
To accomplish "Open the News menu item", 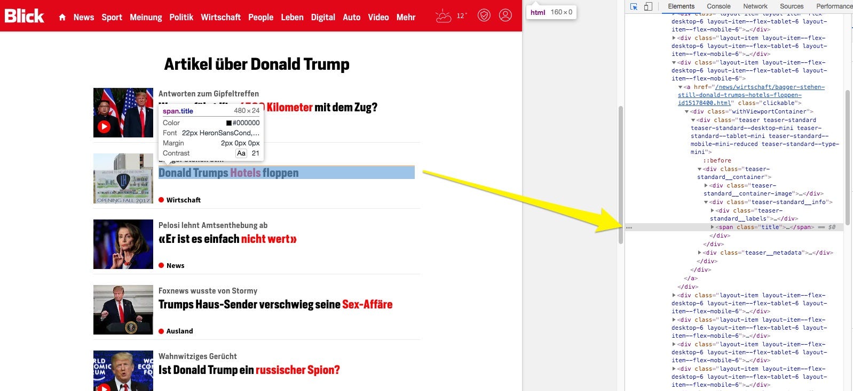I will coord(84,17).
